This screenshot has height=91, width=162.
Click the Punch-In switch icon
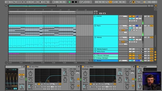coord(107,2)
